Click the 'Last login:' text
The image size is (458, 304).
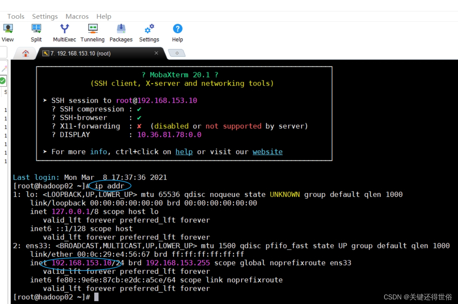pos(36,177)
